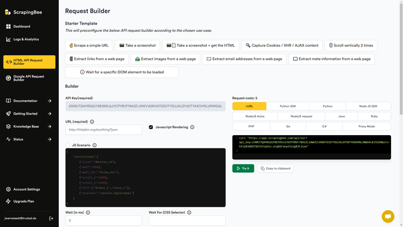
Task: Click the Wait (in ms) input
Action: [104, 220]
